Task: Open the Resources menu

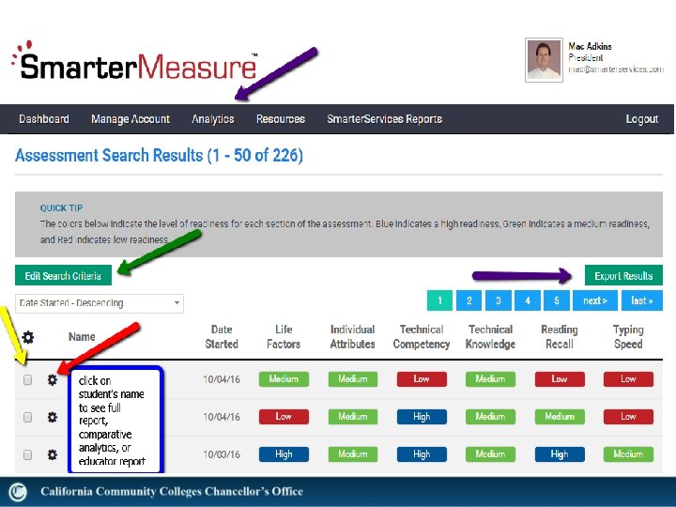Action: point(281,119)
